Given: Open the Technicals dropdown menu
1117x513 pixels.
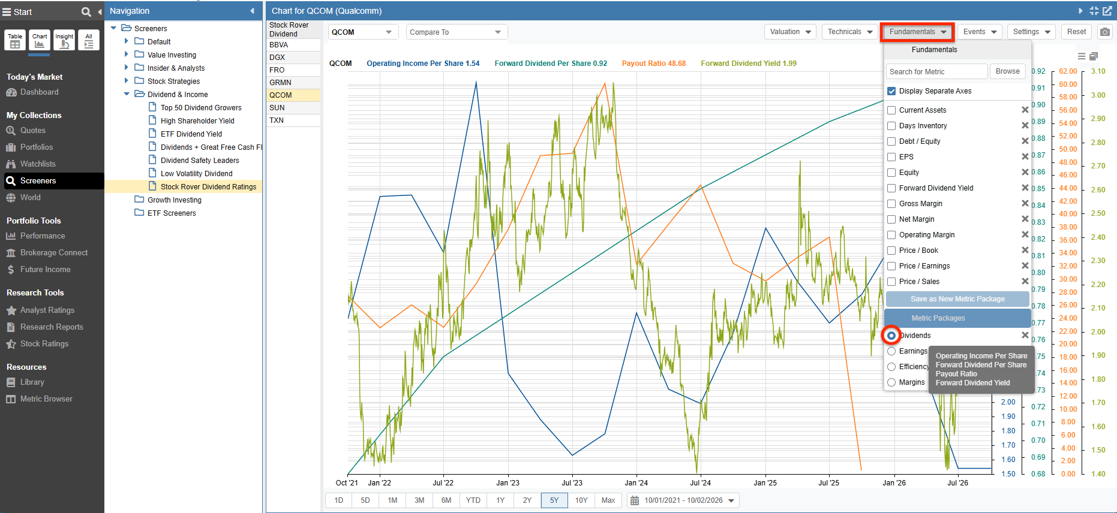Looking at the screenshot, I should tap(850, 32).
